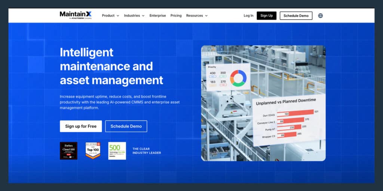Click the Conveyor Line 2 label
The image size is (383, 191).
pyautogui.click(x=266, y=123)
